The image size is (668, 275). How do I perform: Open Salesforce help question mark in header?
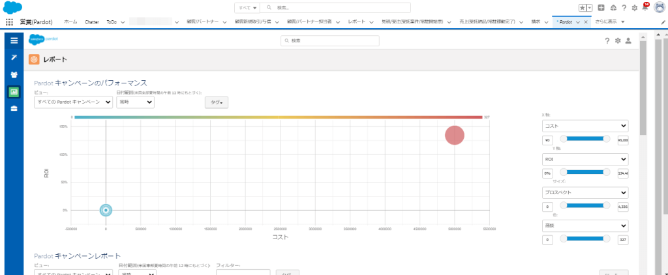[x=624, y=8]
